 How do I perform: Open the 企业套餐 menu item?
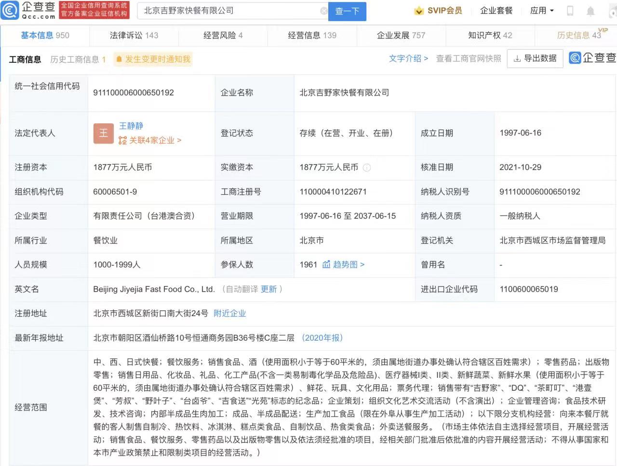496,11
